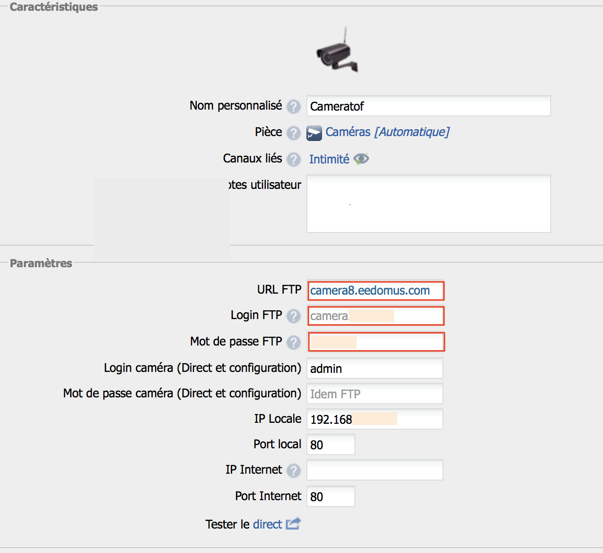Screen dimensions: 603x553
Task: Click the camera8.eedomus.com FTP URL
Action: [x=370, y=291]
